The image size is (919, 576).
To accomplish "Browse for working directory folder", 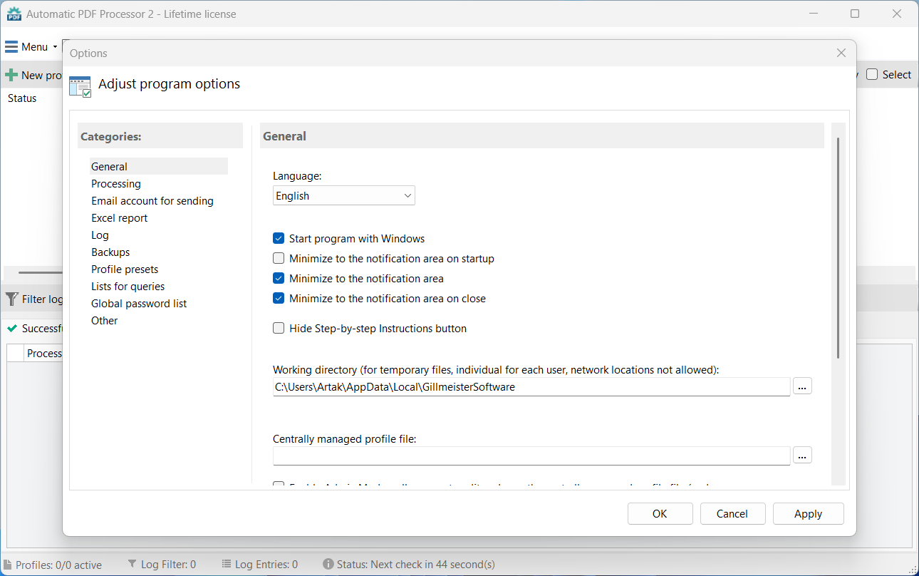I will [x=802, y=387].
